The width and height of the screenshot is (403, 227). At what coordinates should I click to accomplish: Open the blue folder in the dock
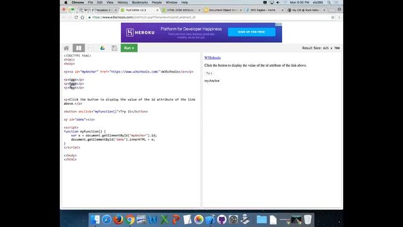262,219
